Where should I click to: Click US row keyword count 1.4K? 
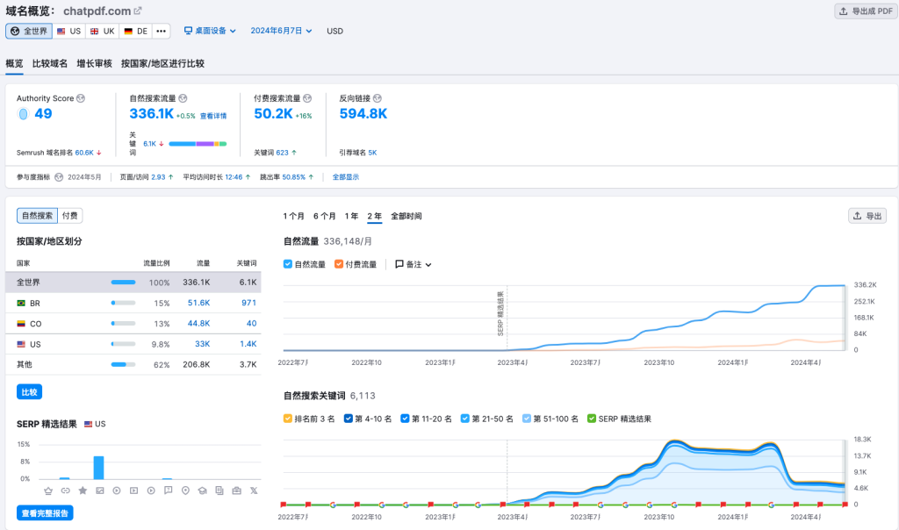click(248, 344)
